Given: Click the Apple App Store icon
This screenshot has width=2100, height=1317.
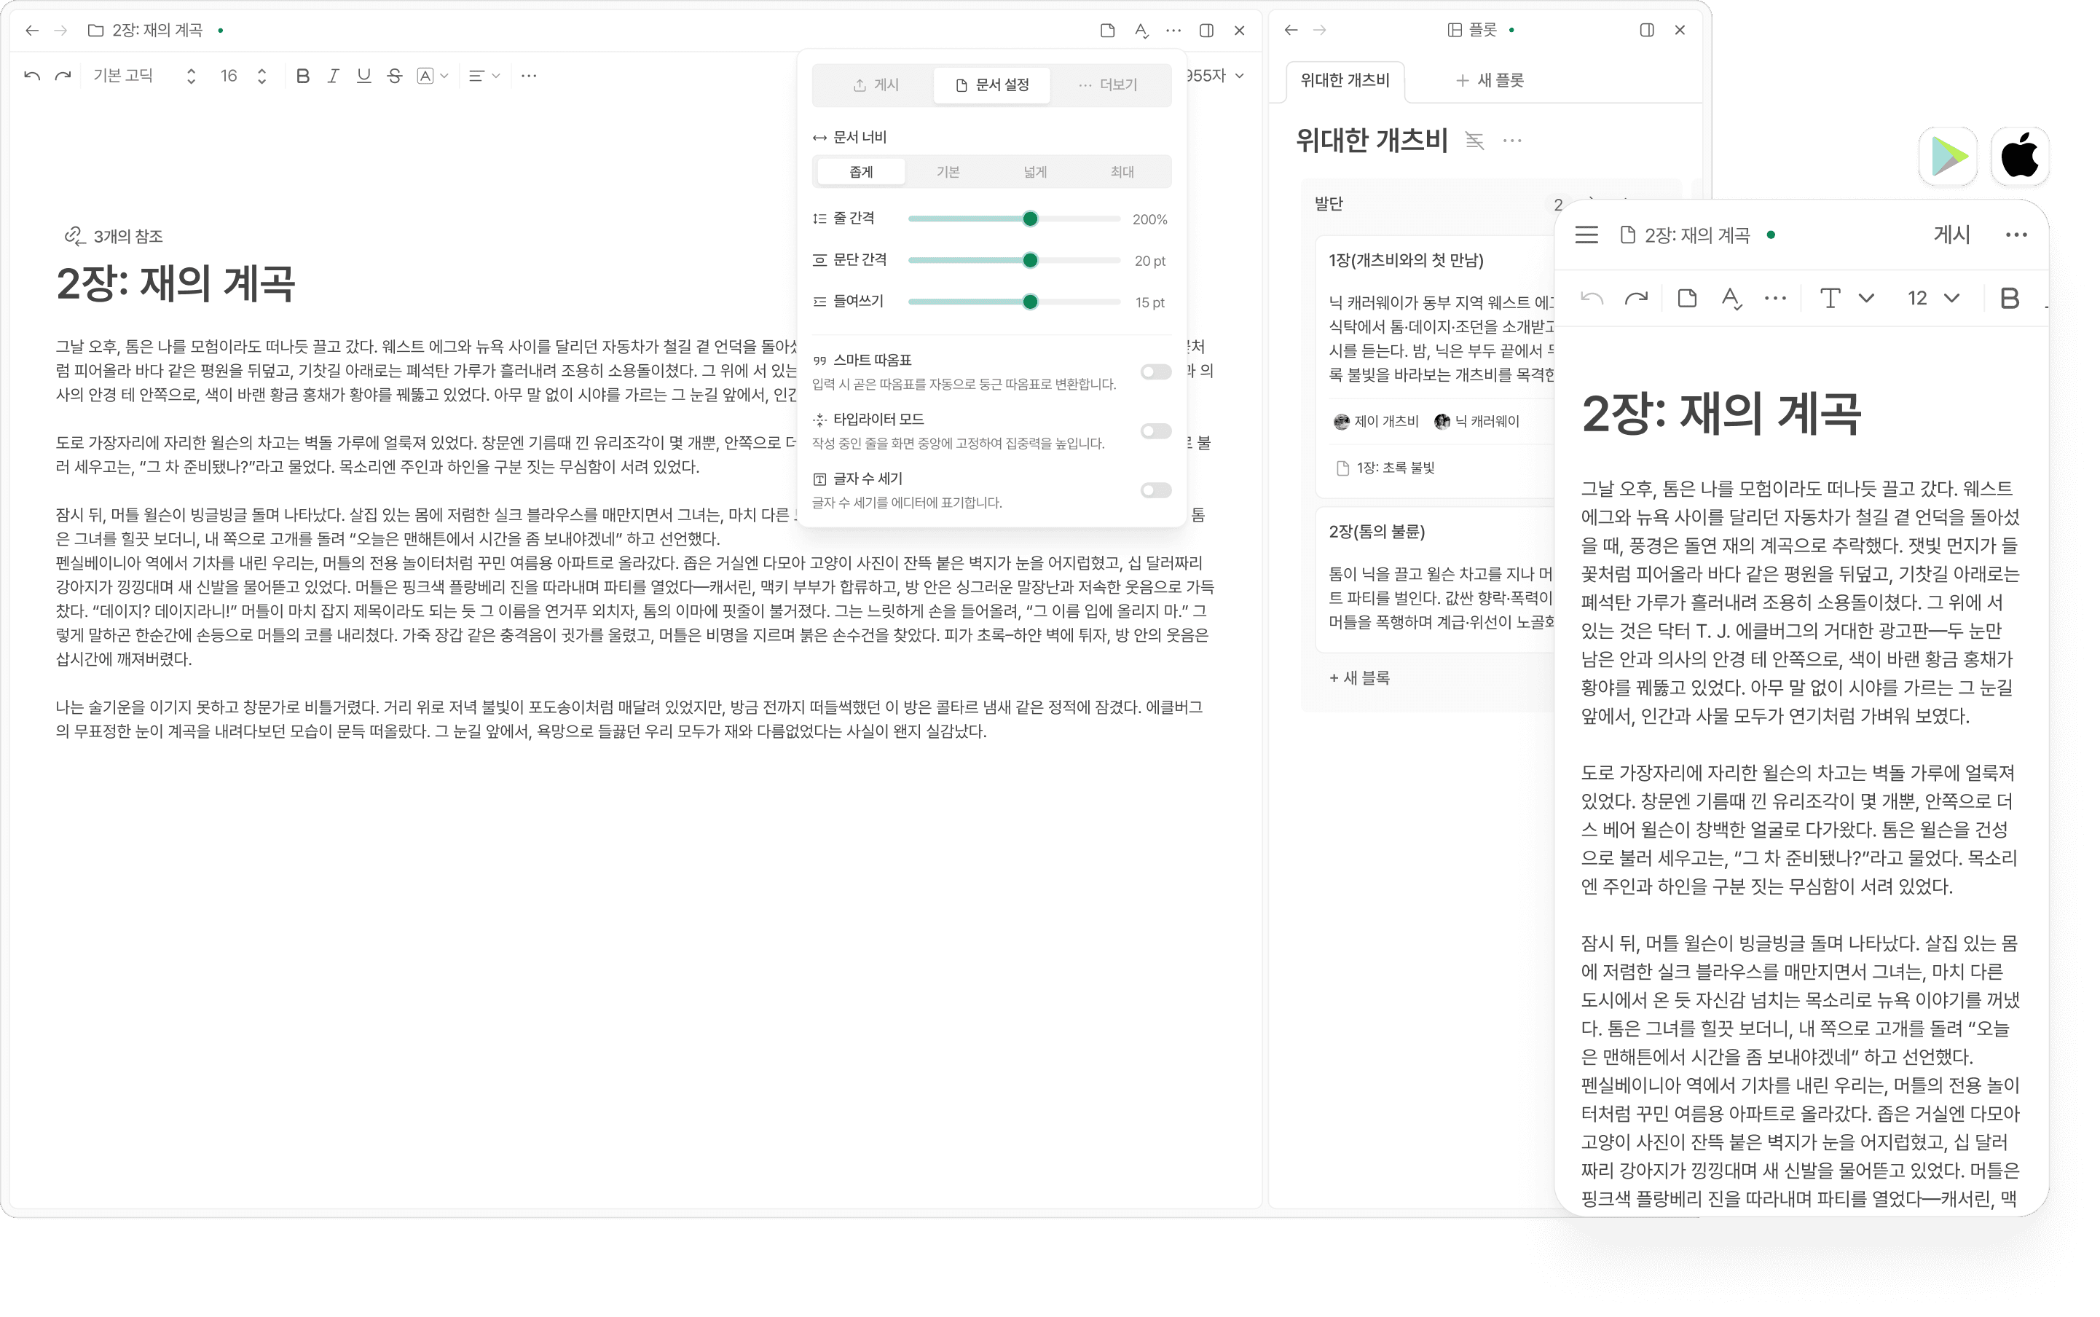Looking at the screenshot, I should (2019, 157).
